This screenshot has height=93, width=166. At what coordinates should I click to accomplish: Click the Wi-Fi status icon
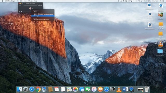tap(139, 1)
